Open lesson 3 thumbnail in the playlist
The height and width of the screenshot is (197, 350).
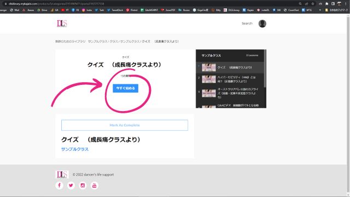tap(209, 93)
